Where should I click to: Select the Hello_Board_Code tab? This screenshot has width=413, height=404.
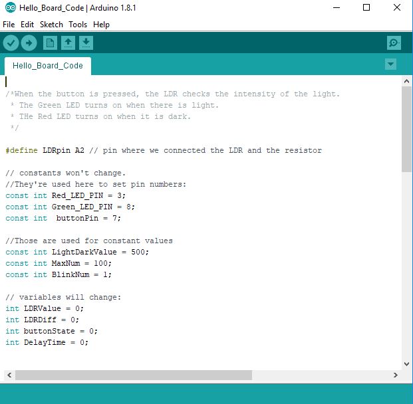[48, 66]
